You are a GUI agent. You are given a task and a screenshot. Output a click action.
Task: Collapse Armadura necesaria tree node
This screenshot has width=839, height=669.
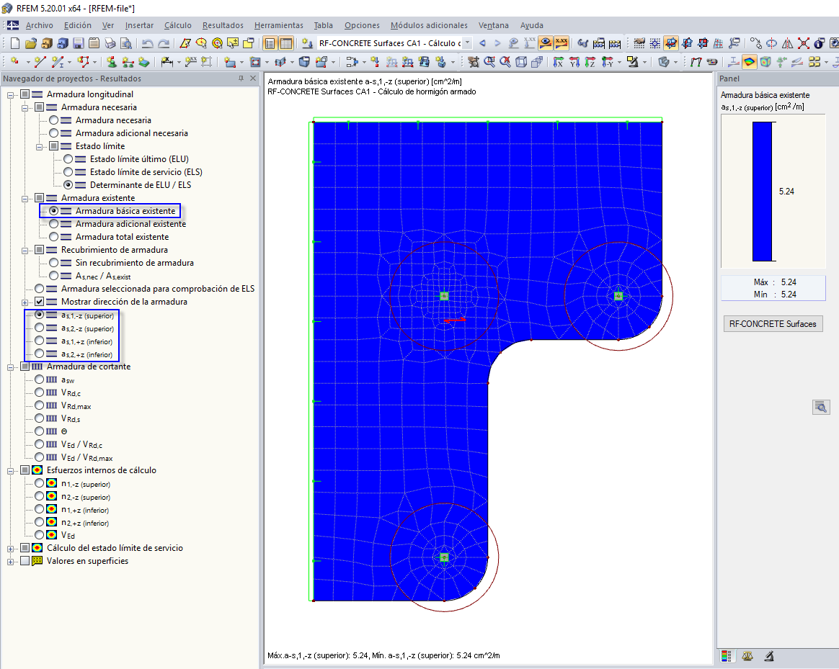coord(25,108)
